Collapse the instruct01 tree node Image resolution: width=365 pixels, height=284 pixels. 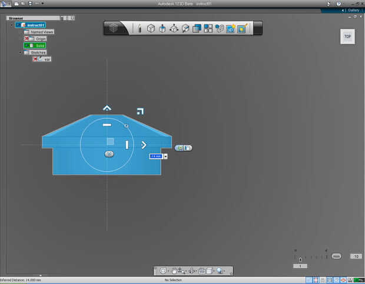[x=12, y=25]
